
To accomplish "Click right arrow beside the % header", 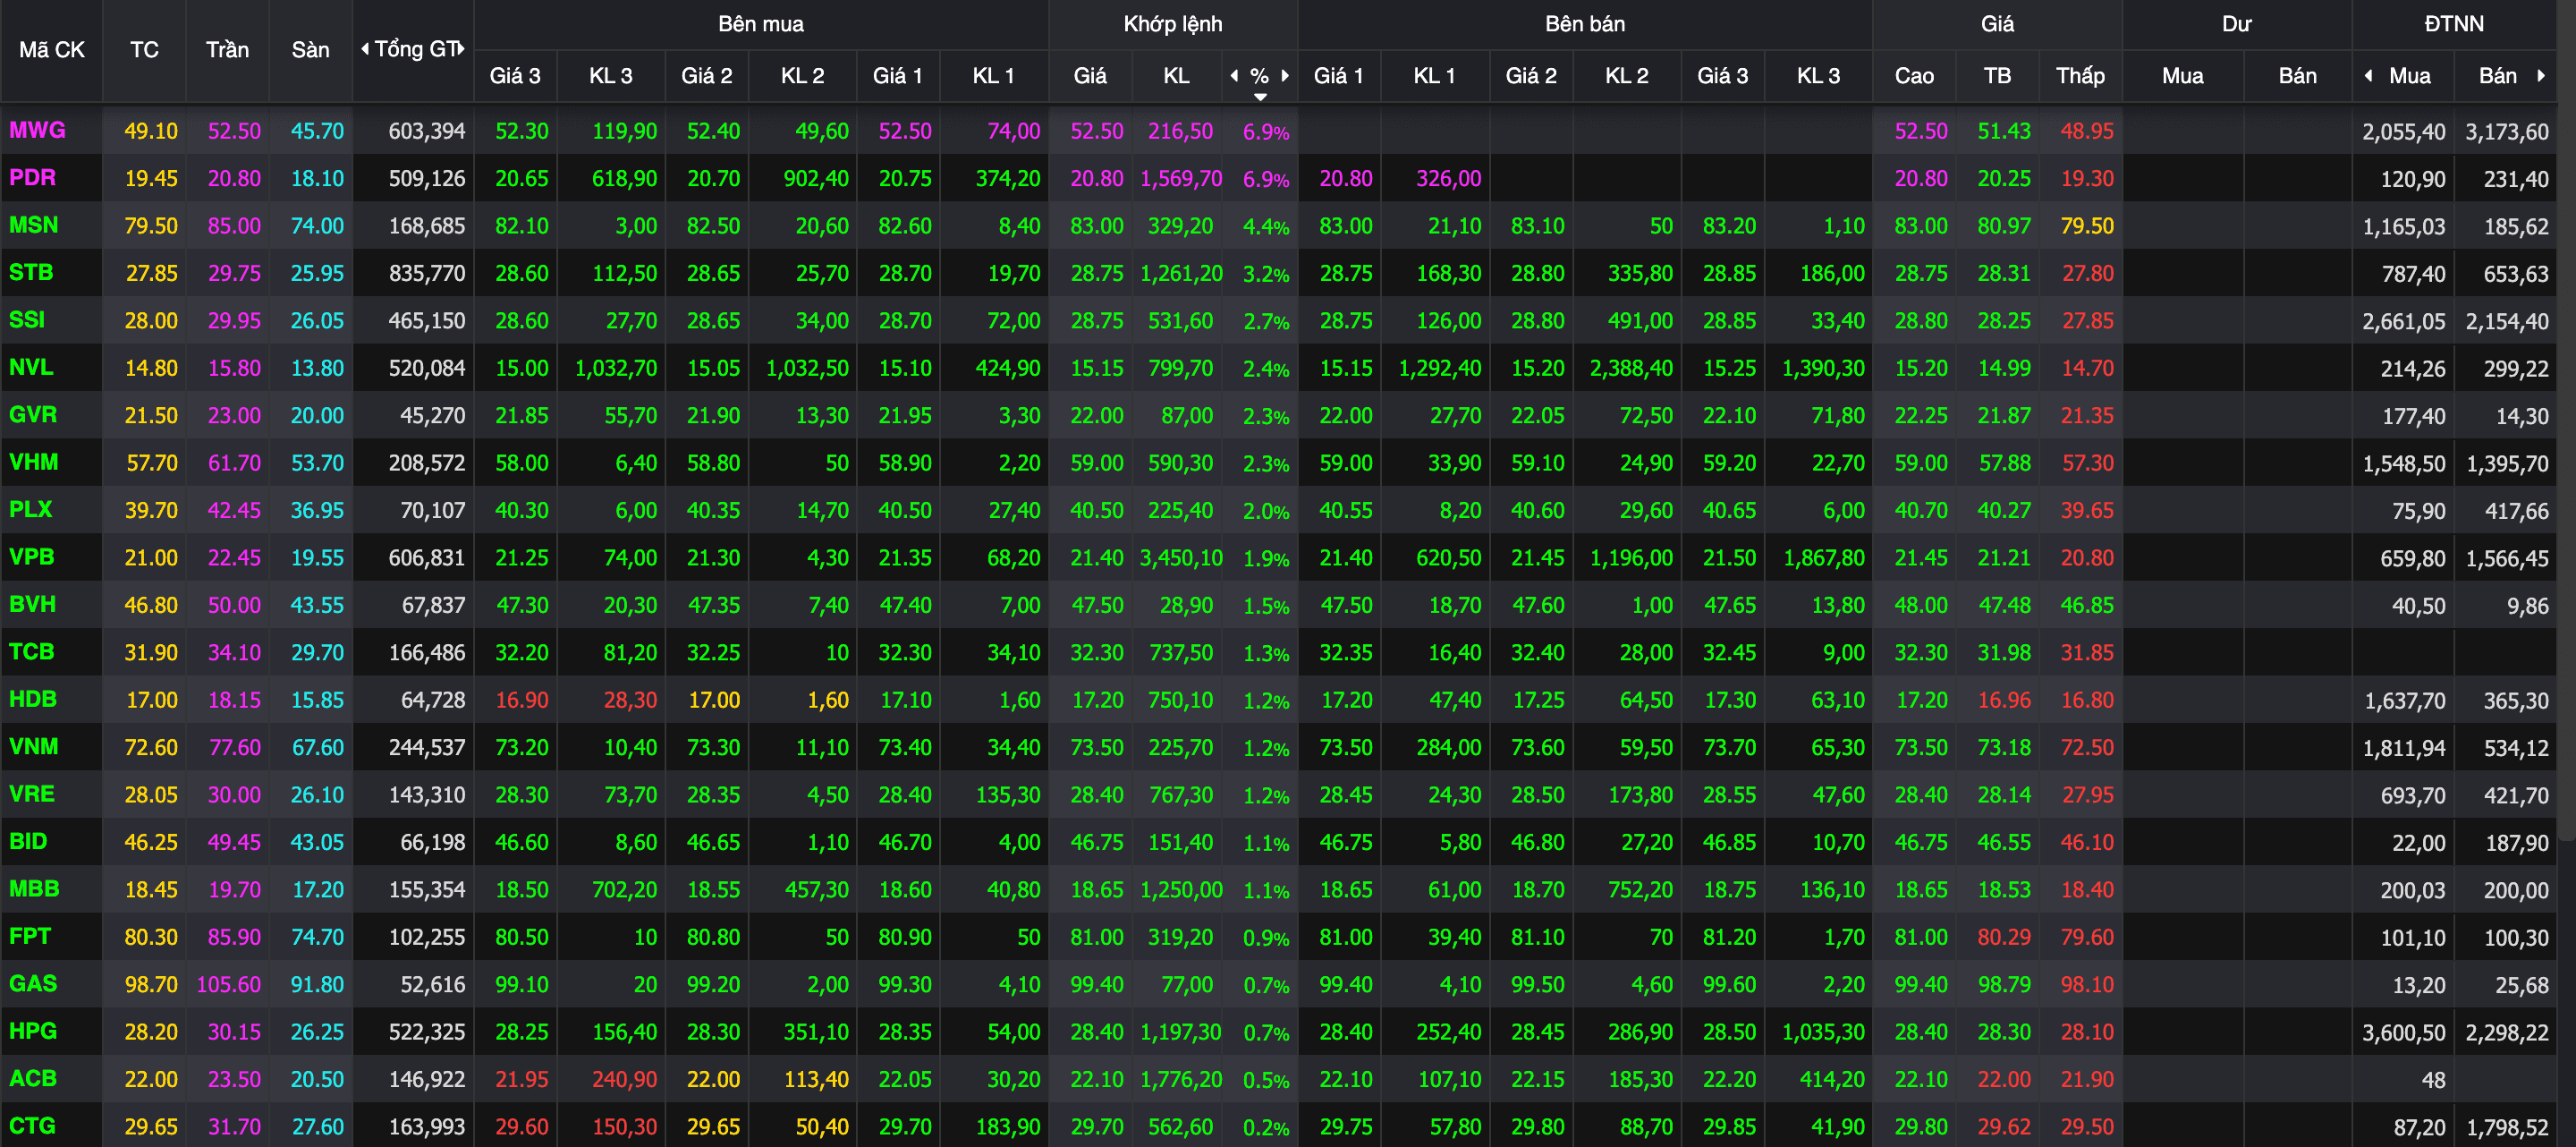I will point(1285,75).
